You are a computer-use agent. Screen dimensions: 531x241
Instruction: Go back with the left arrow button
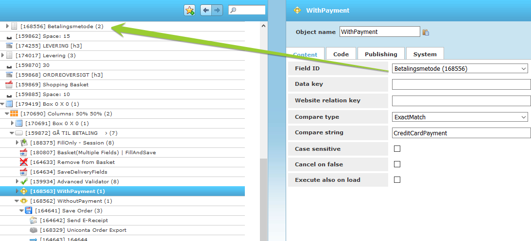coord(206,10)
